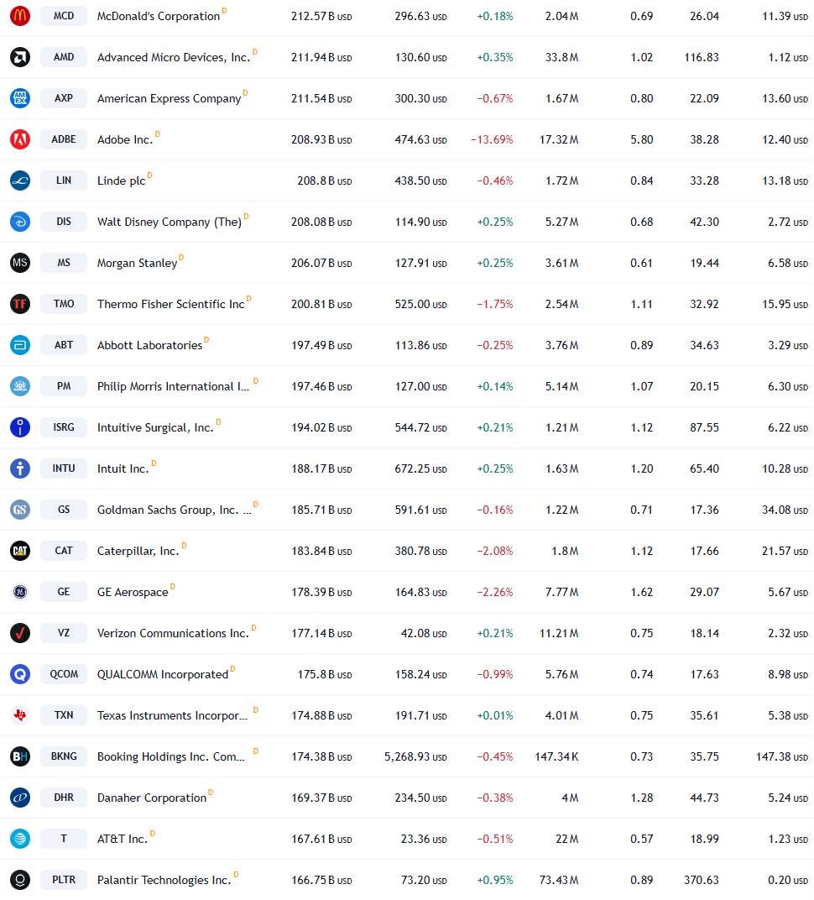Viewport: 814px width, 900px height.
Task: Click Thermo Fisher market cap 200.81 B USD
Action: coord(321,304)
